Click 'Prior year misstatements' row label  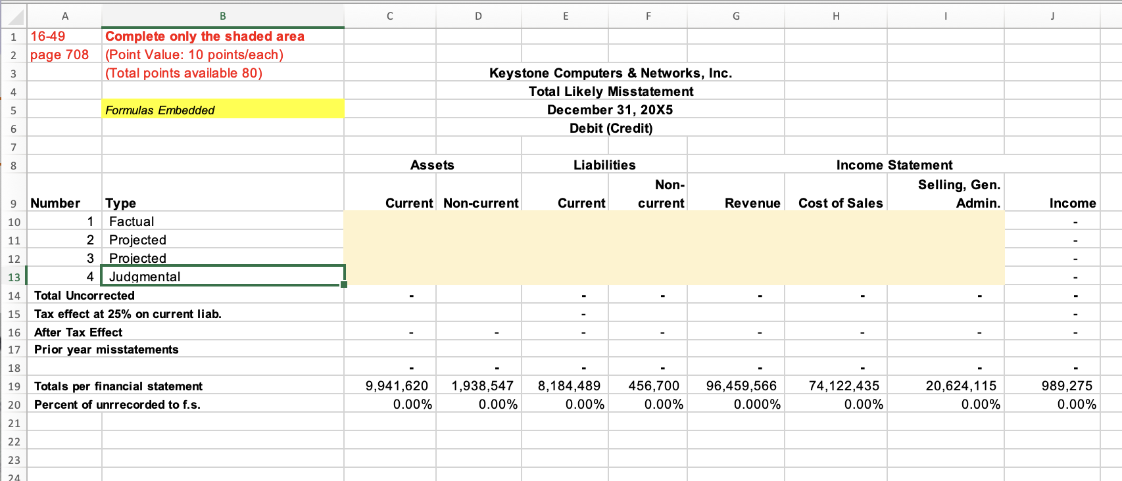[107, 350]
